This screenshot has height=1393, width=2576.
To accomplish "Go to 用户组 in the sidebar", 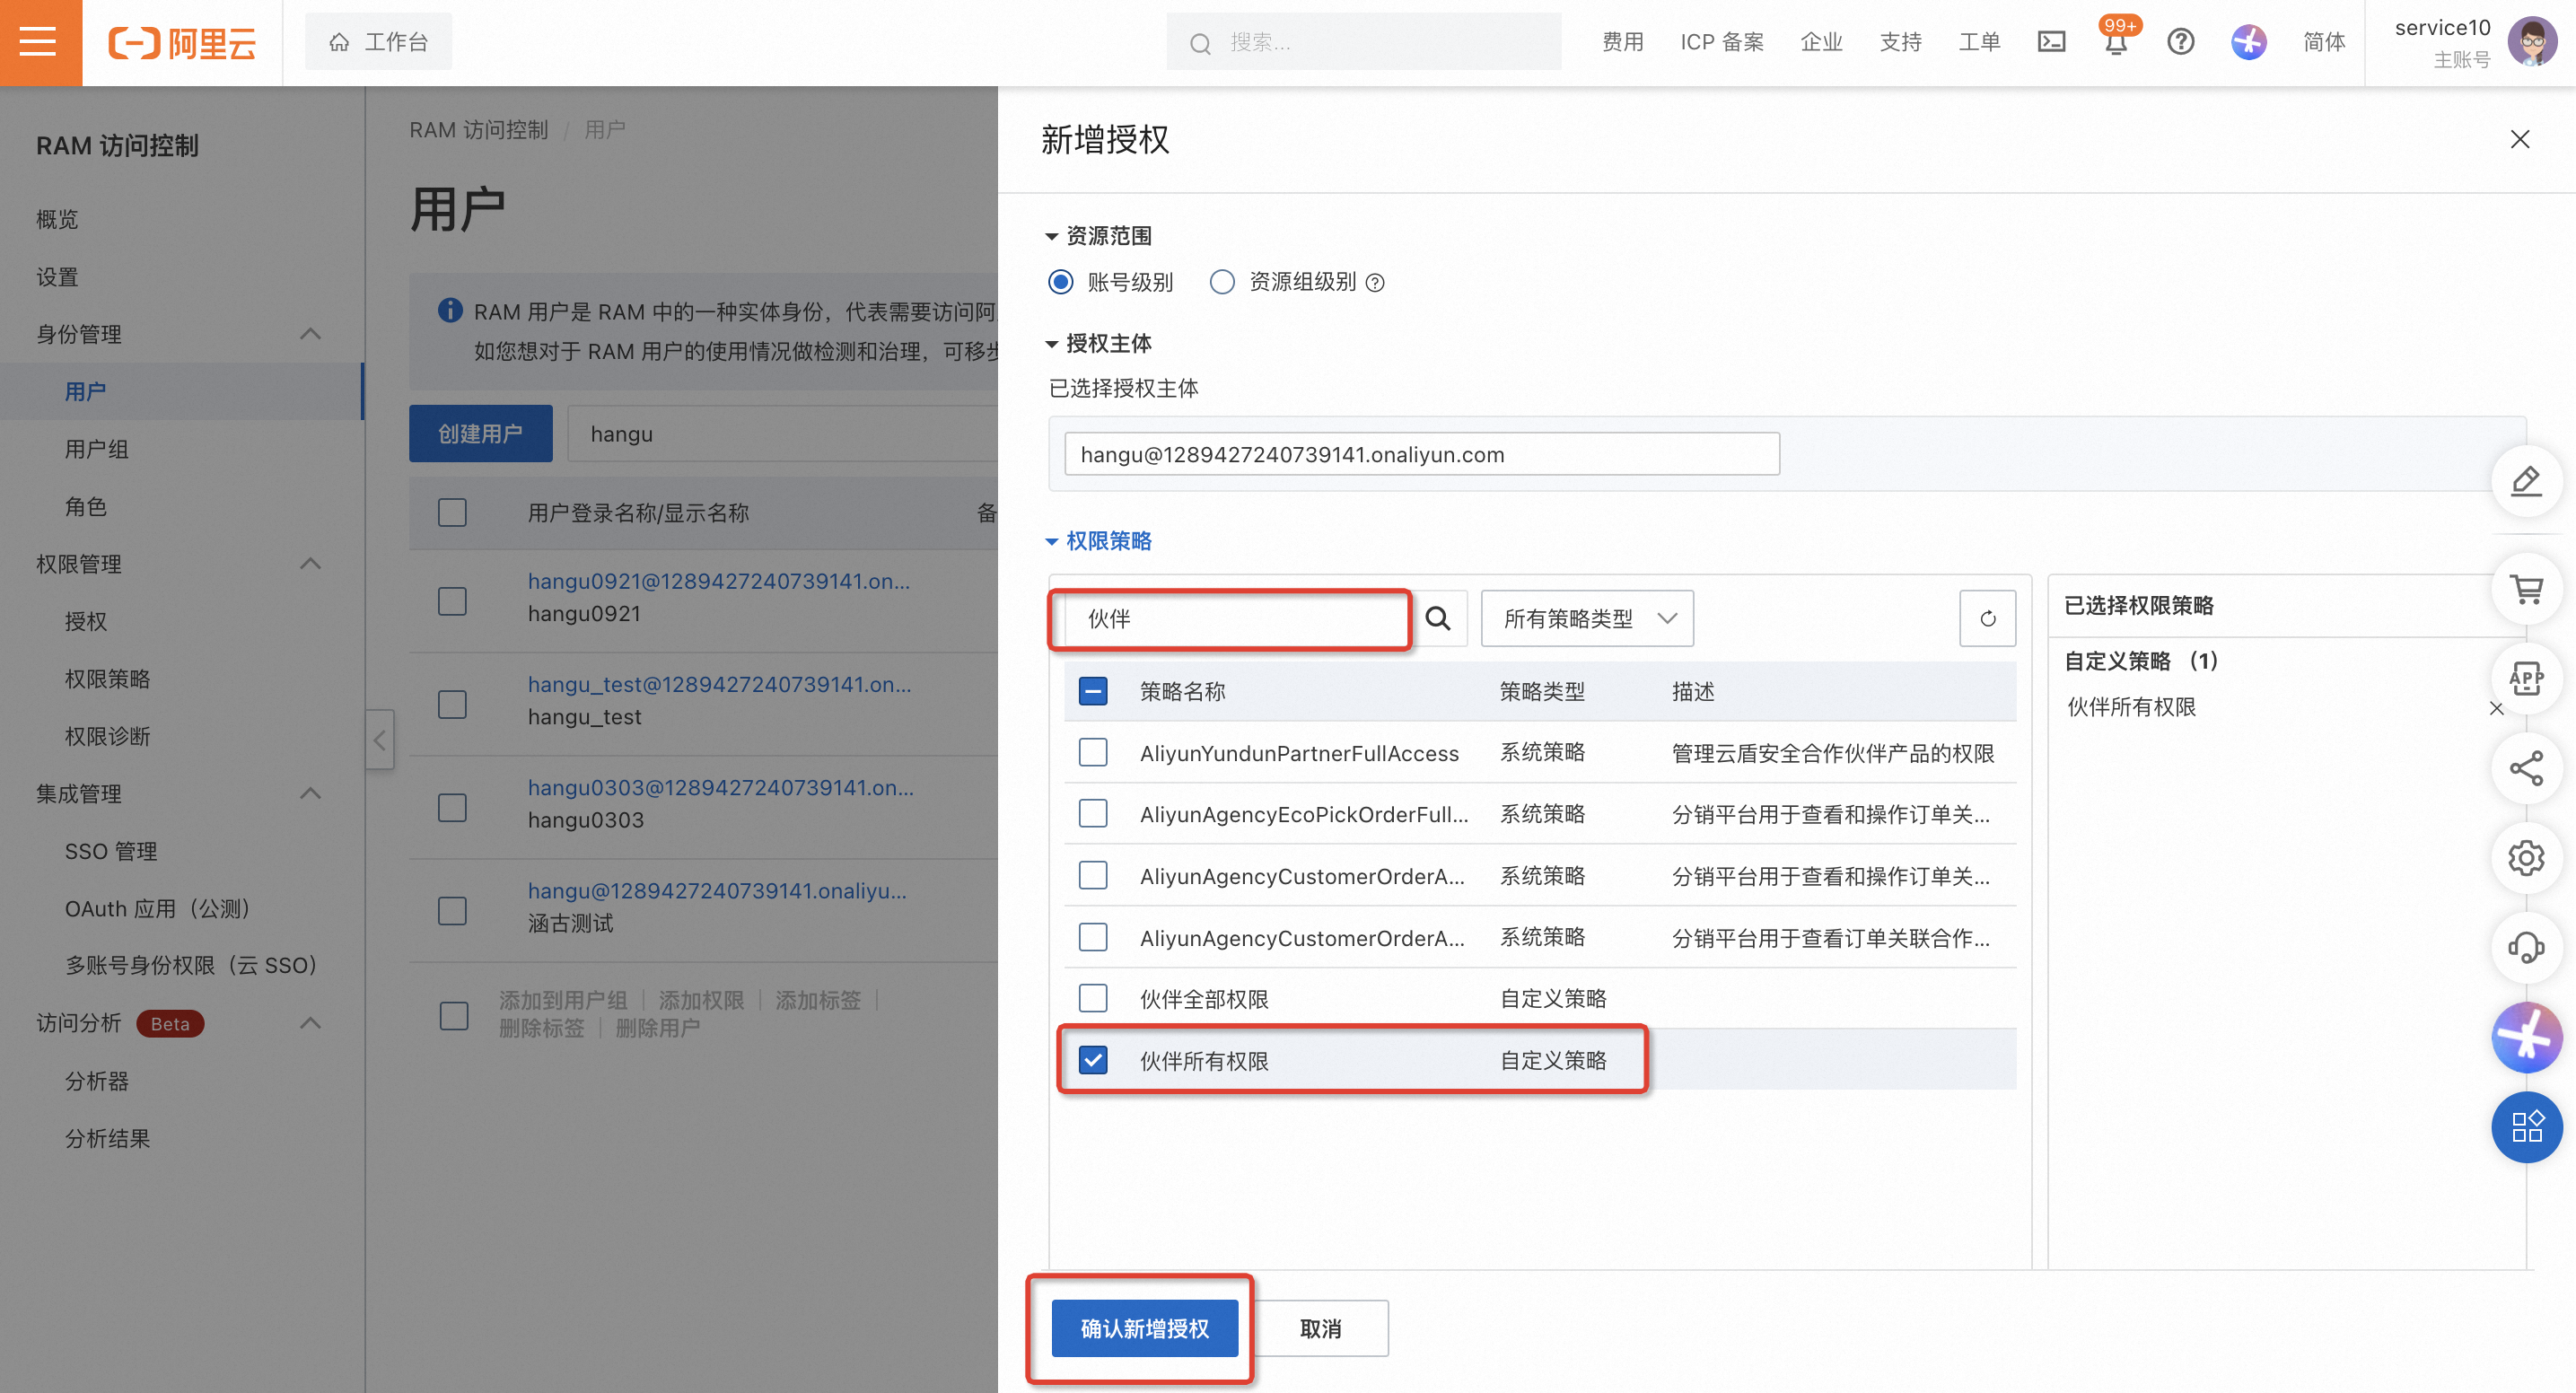I will tap(97, 449).
